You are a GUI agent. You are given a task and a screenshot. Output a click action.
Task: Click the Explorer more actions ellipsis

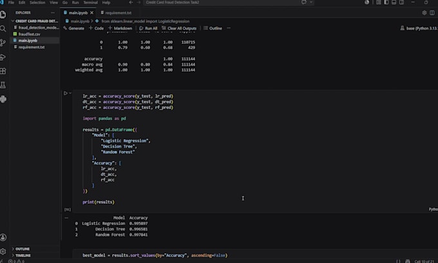(53, 13)
